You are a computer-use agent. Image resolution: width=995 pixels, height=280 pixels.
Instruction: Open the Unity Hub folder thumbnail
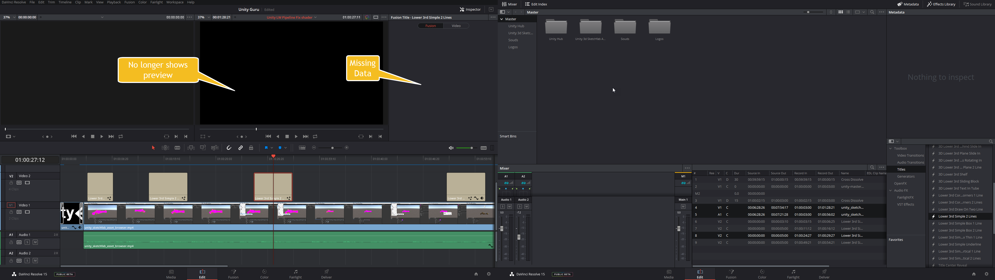pyautogui.click(x=556, y=27)
